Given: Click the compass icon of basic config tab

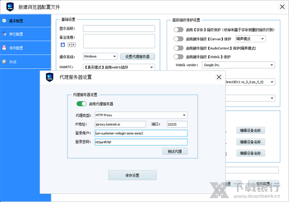Looking at the screenshot, I should coord(4,21).
